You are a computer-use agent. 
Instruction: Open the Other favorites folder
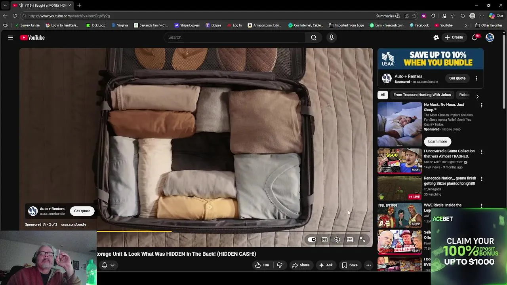(x=488, y=25)
